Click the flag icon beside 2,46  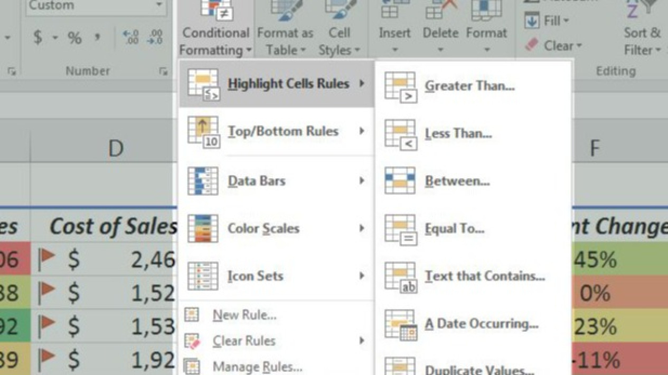47,258
